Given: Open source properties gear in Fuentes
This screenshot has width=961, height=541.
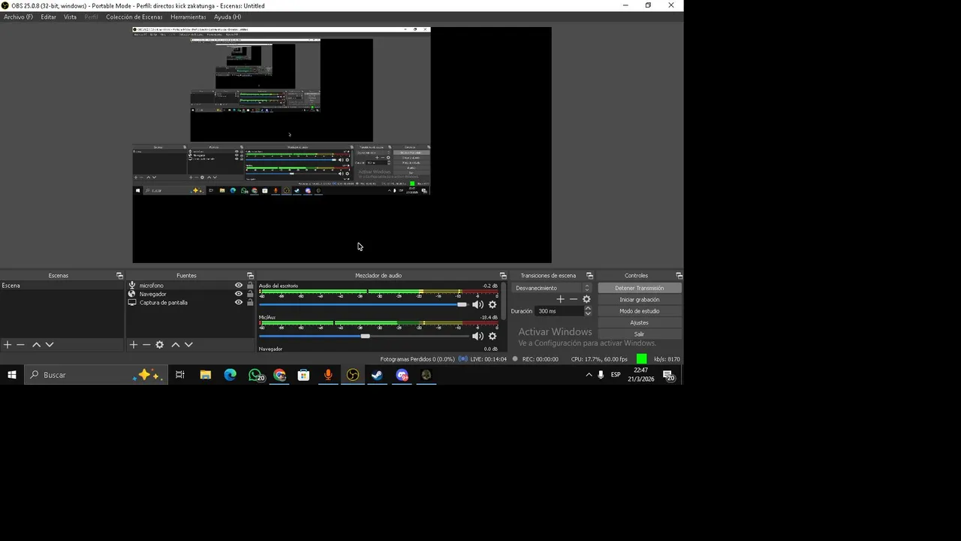Looking at the screenshot, I should tap(159, 344).
